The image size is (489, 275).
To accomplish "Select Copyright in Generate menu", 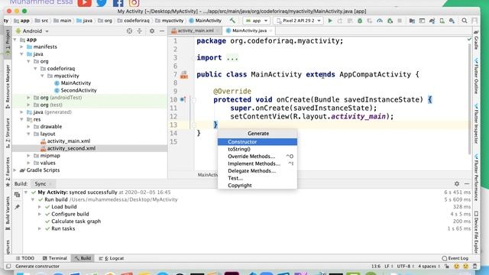I will click(x=257, y=185).
